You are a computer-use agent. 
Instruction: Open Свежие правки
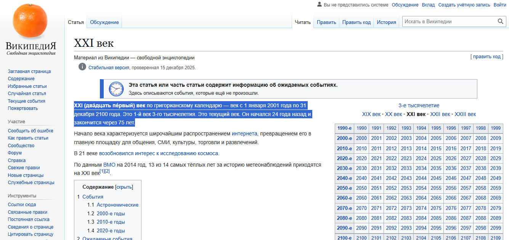(x=24, y=168)
